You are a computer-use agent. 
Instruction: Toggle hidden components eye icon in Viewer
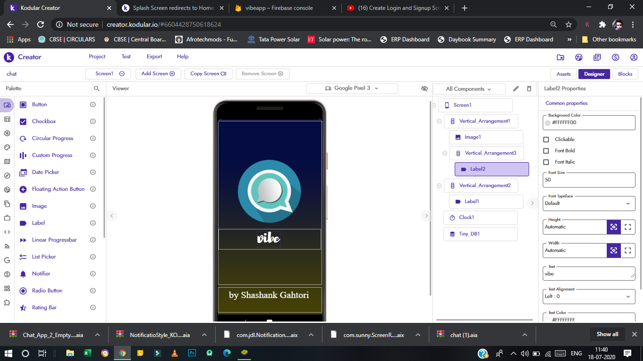coord(425,88)
